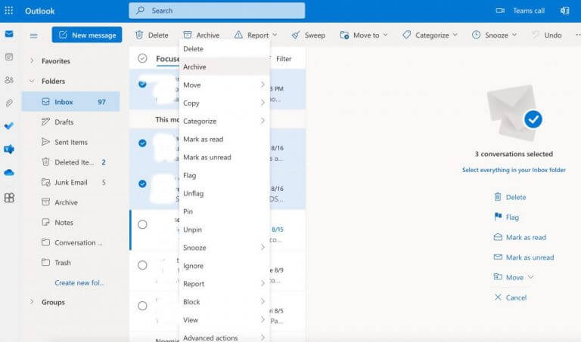Image resolution: width=581 pixels, height=342 pixels.
Task: Open the Archive folder in sidebar
Action: click(x=71, y=202)
